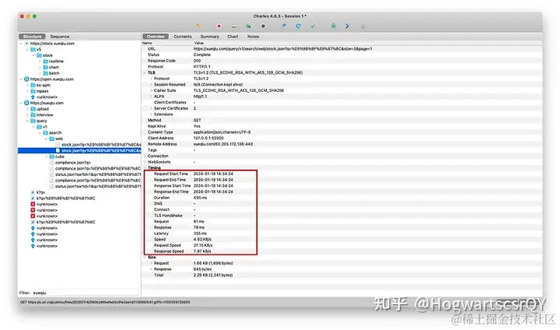Click the URL value https://xueqiu.com/query/v1/search...

(x=282, y=48)
